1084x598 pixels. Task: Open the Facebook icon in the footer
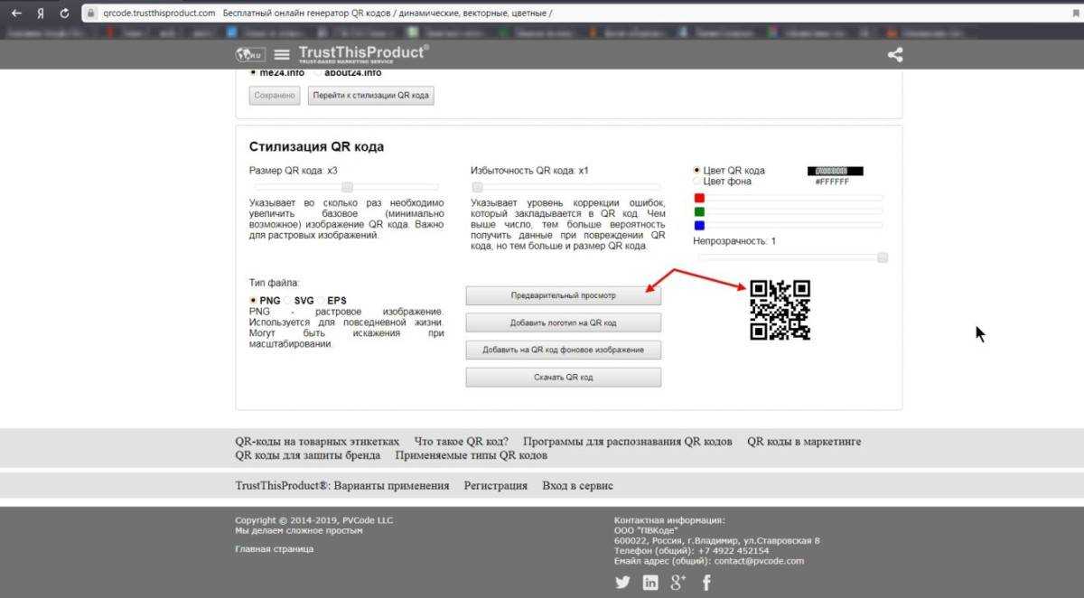[x=706, y=583]
